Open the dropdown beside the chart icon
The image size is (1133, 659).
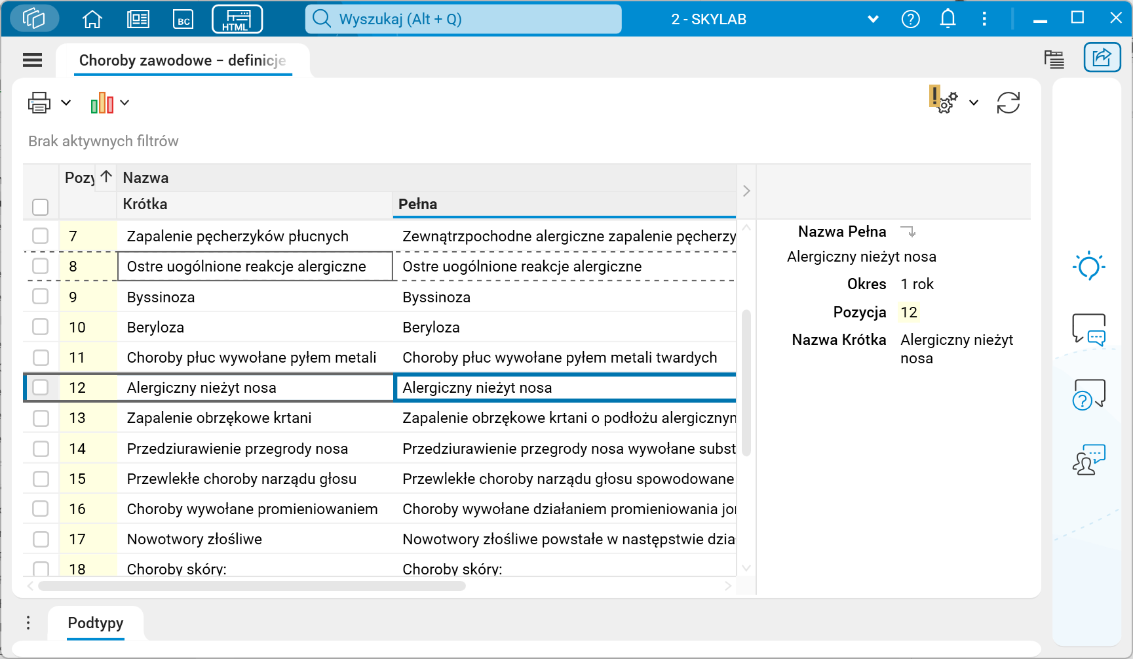125,102
